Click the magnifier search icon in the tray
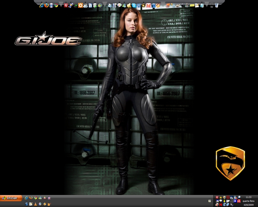This screenshot has height=207, width=258. coord(239,197)
